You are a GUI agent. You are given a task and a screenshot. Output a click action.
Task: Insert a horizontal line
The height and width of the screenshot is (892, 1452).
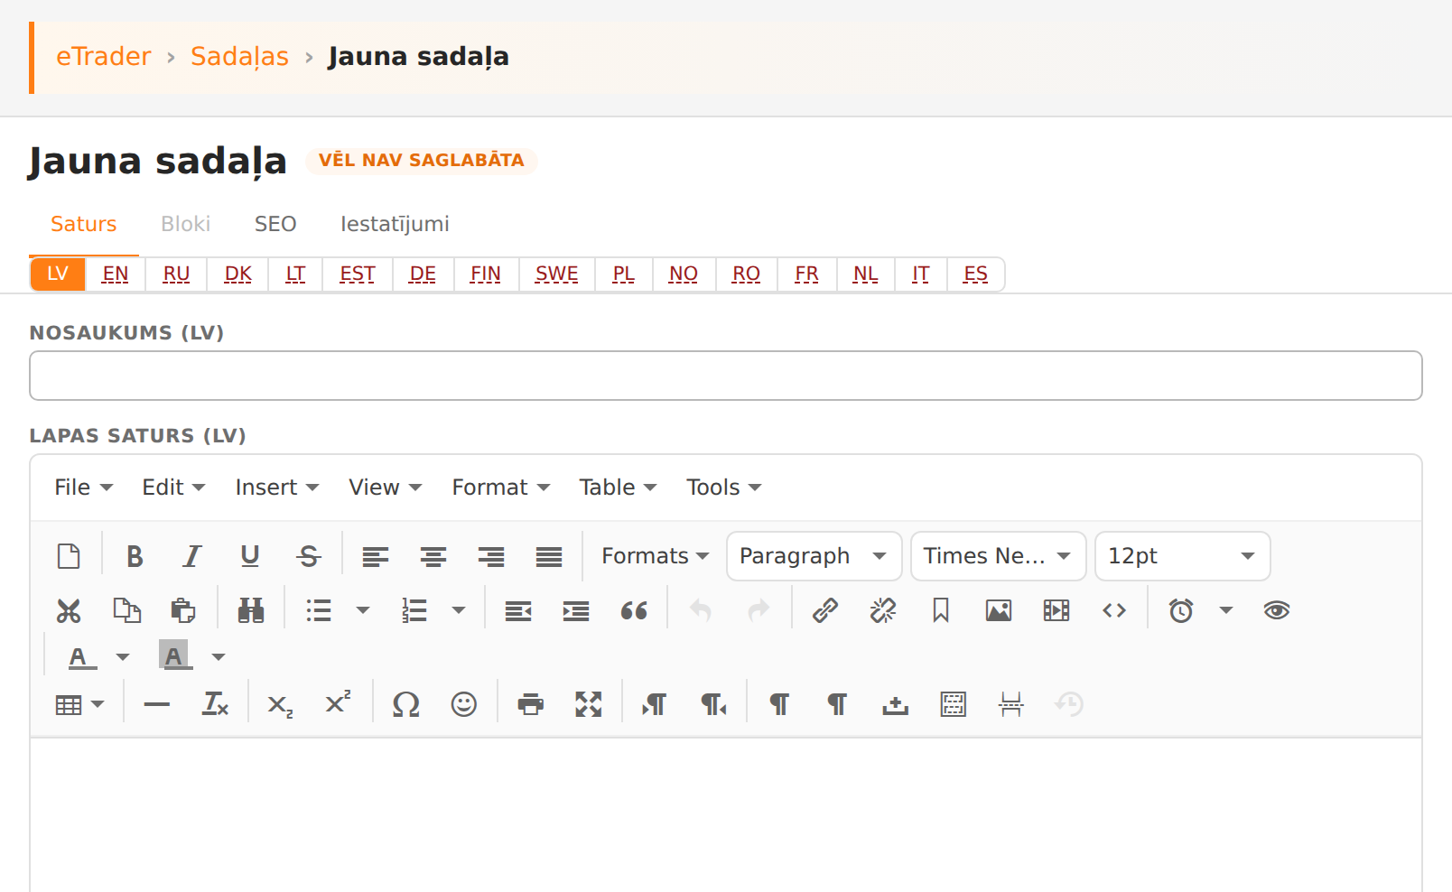tap(157, 704)
